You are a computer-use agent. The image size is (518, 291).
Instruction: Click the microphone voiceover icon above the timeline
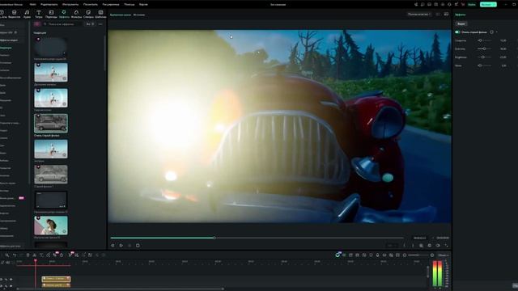click(x=378, y=255)
